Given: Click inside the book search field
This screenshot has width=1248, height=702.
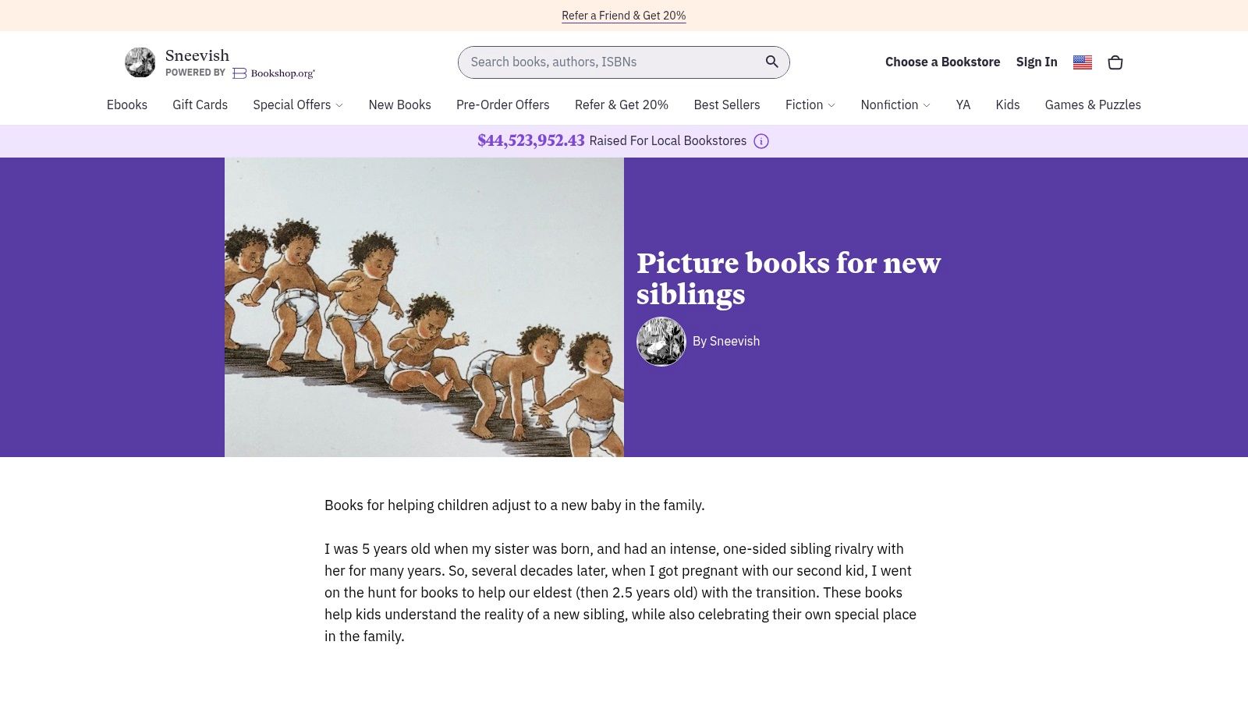Looking at the screenshot, I should pyautogui.click(x=608, y=62).
